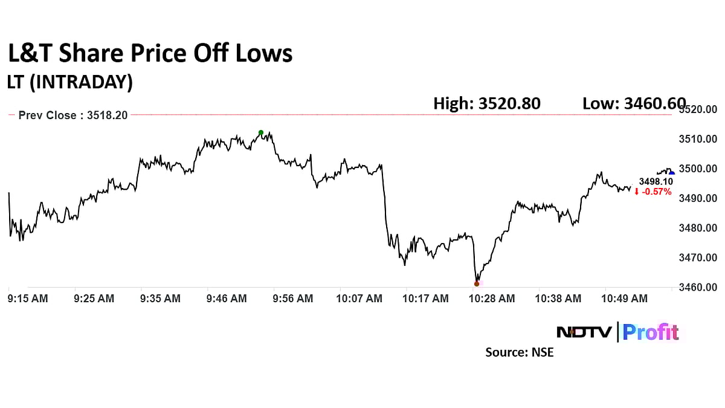Click the Profit logo text
Viewport: 725px width, 408px height.
[651, 332]
